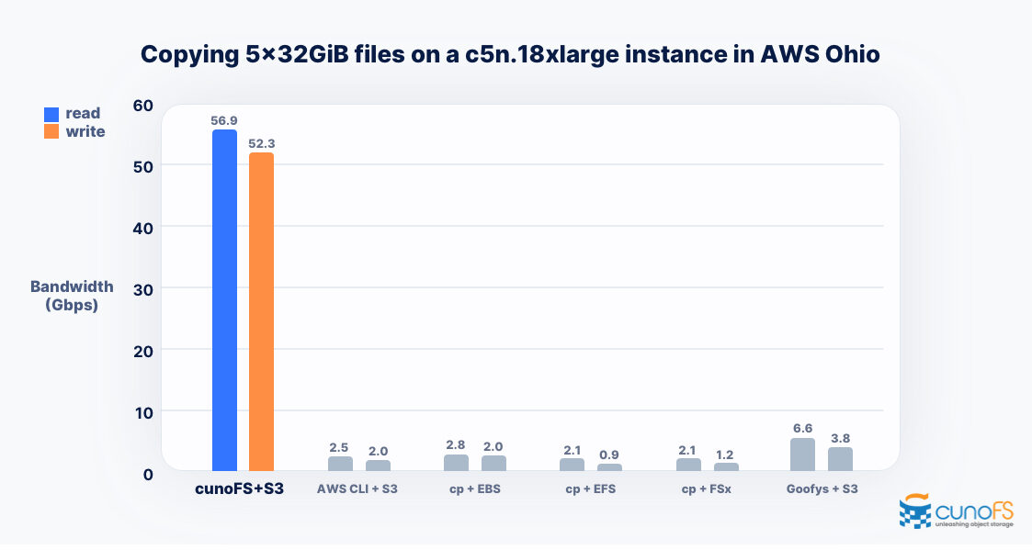Select the cp + EBS read bar

[x=456, y=463]
